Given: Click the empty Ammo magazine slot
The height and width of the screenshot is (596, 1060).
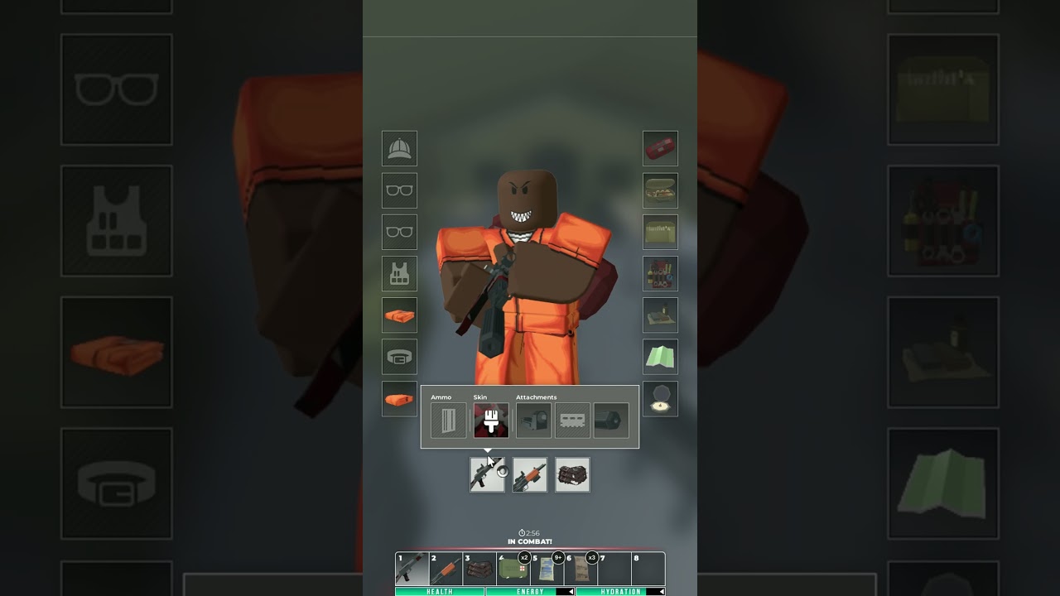Looking at the screenshot, I should pyautogui.click(x=448, y=421).
